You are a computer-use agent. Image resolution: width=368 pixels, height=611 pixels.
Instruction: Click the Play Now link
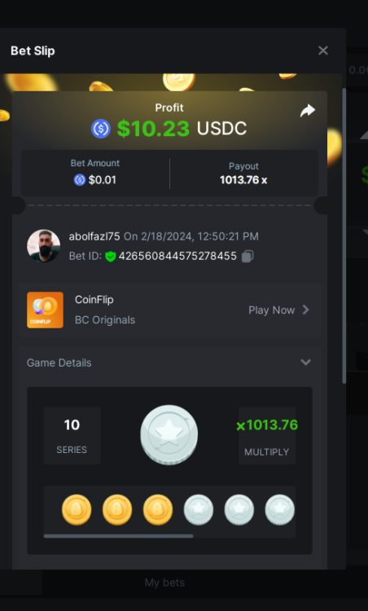point(271,310)
